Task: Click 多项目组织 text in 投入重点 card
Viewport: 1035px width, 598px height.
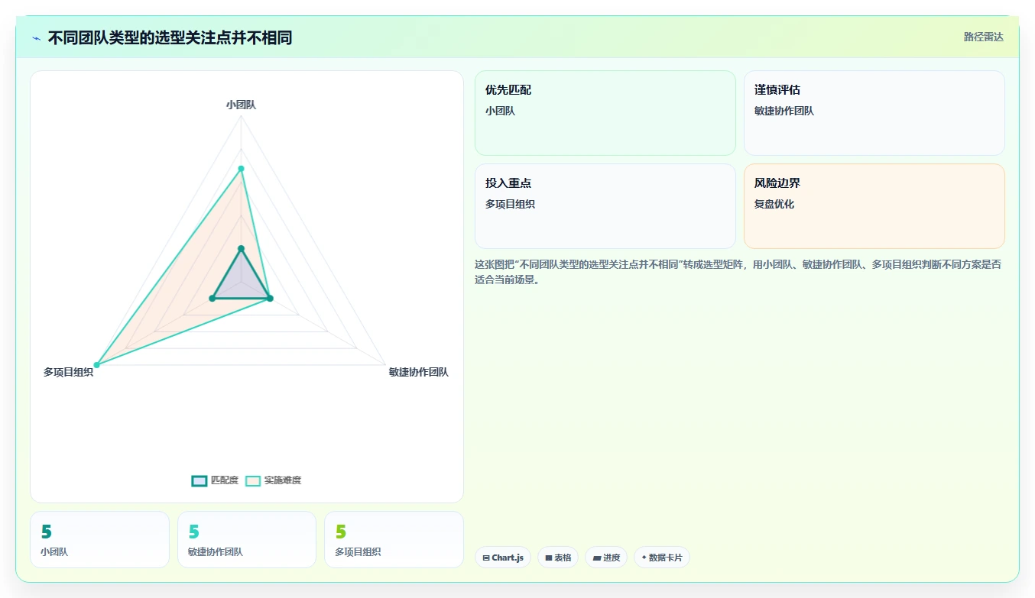Action: 510,204
